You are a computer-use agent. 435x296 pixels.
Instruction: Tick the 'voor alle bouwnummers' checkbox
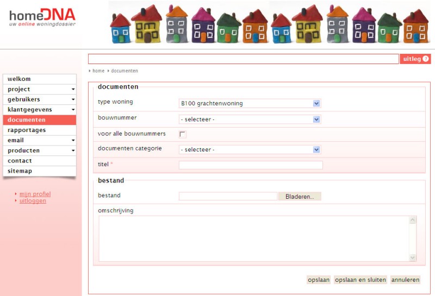[x=183, y=134]
